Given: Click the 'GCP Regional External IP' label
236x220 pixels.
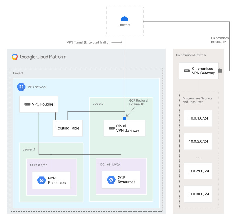Looking at the screenshot, I should (139, 103).
